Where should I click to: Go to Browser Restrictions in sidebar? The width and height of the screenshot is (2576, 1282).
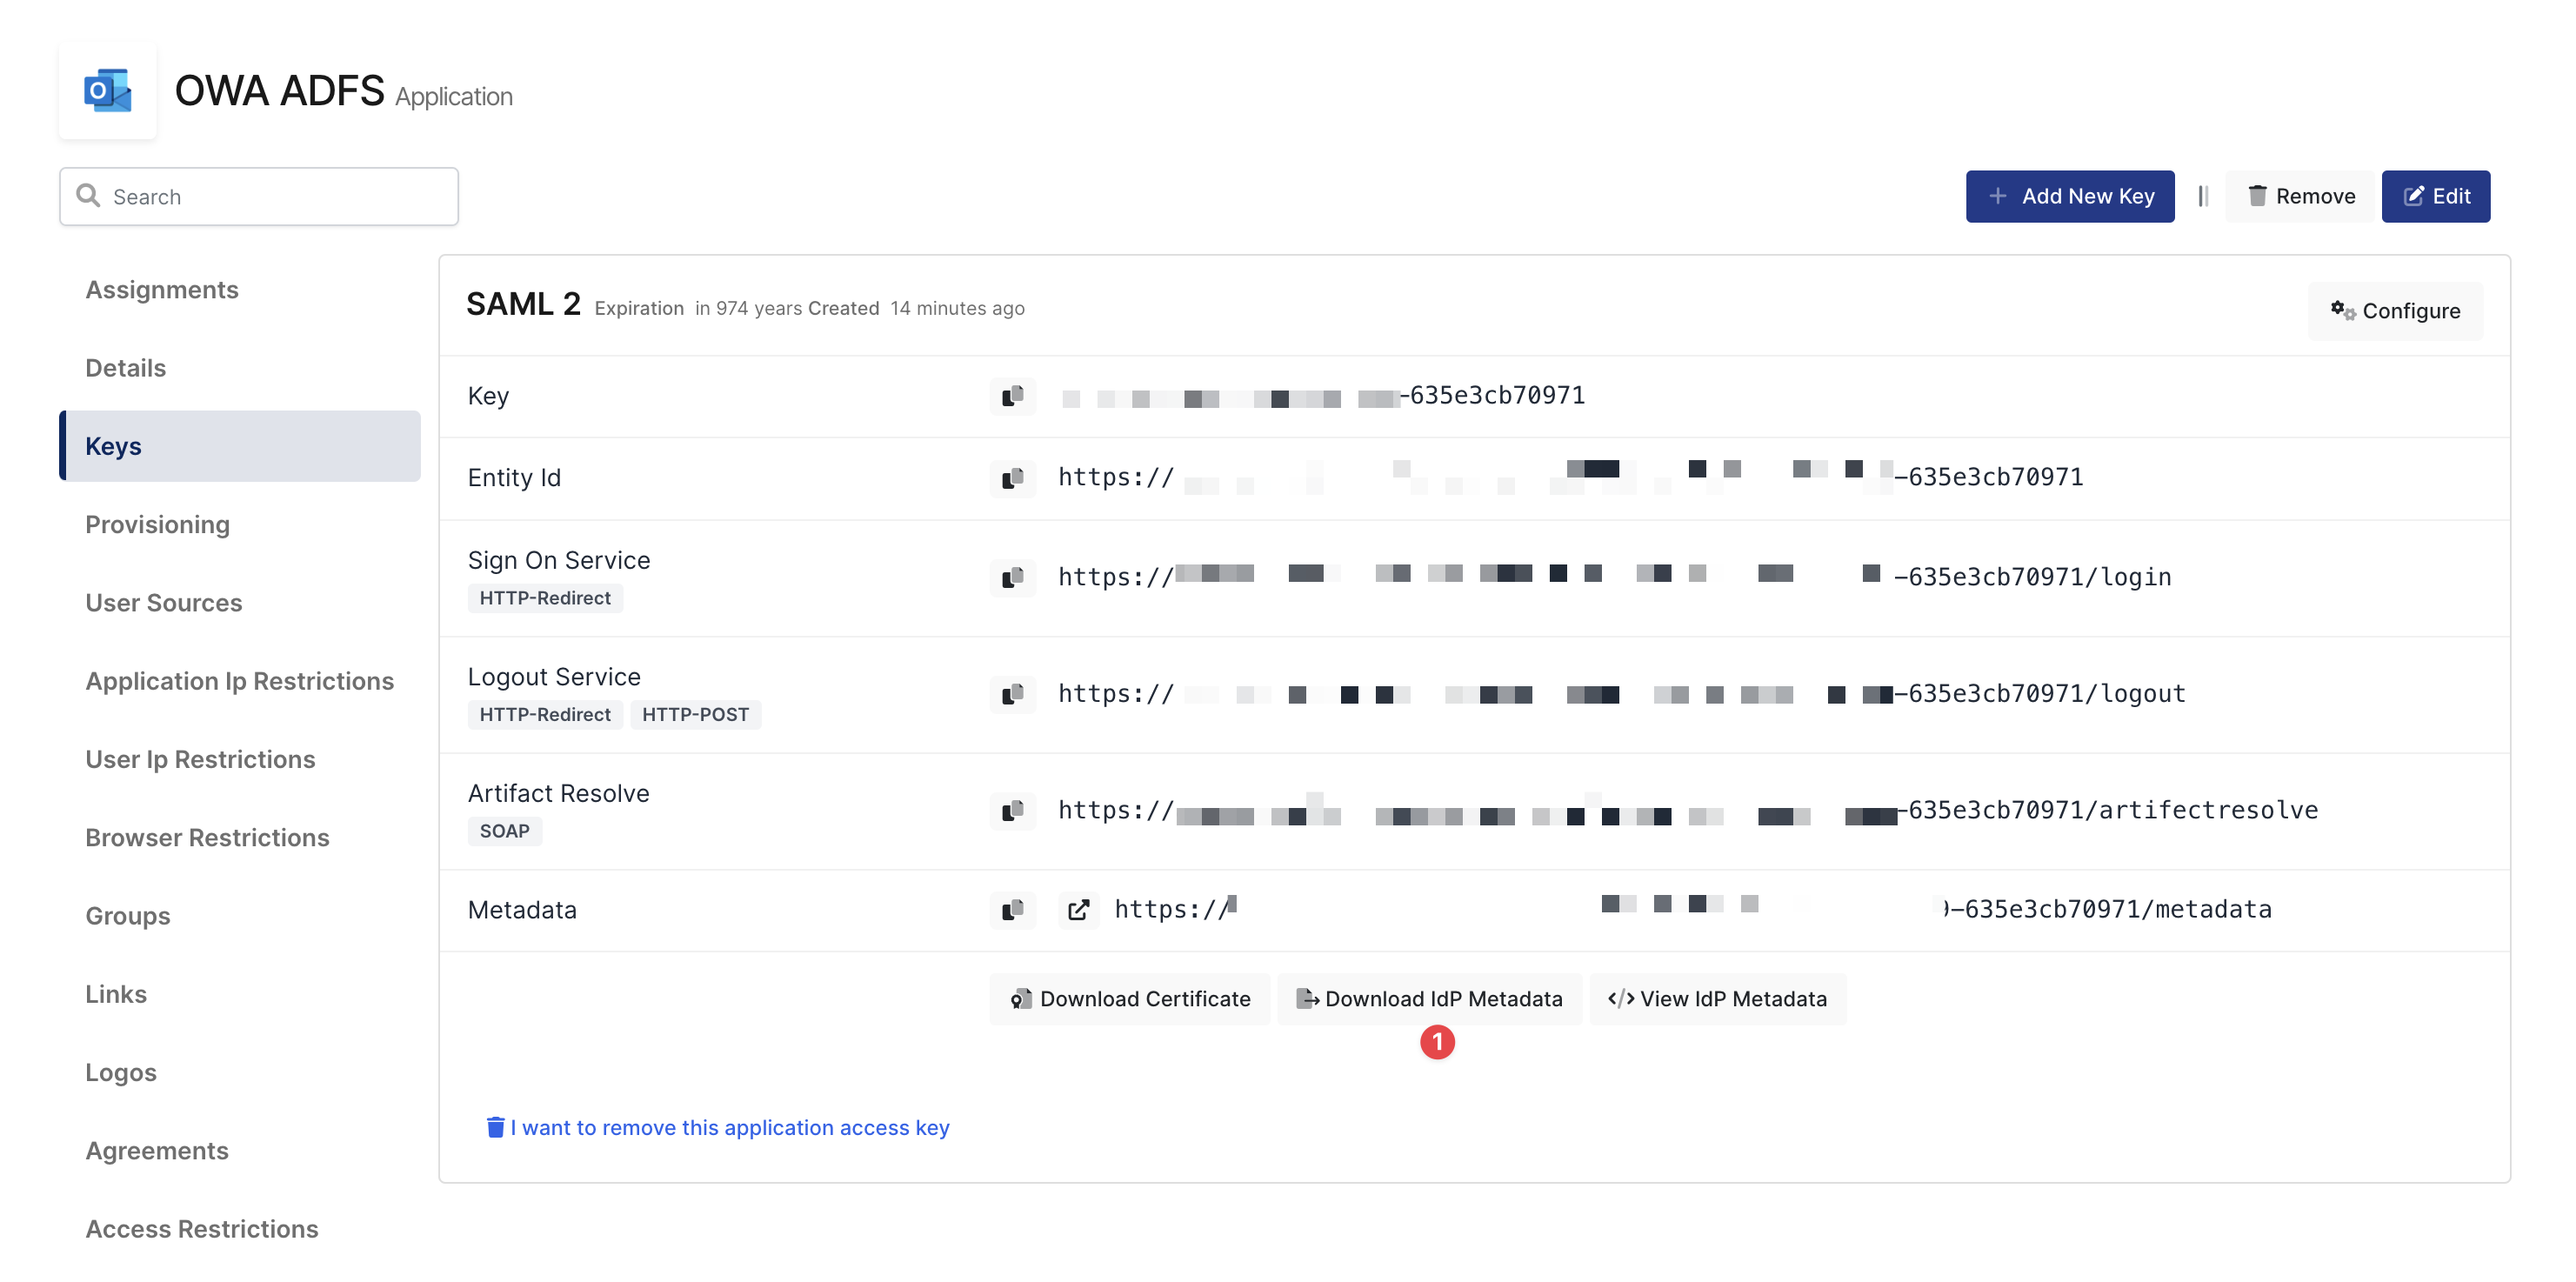207,838
